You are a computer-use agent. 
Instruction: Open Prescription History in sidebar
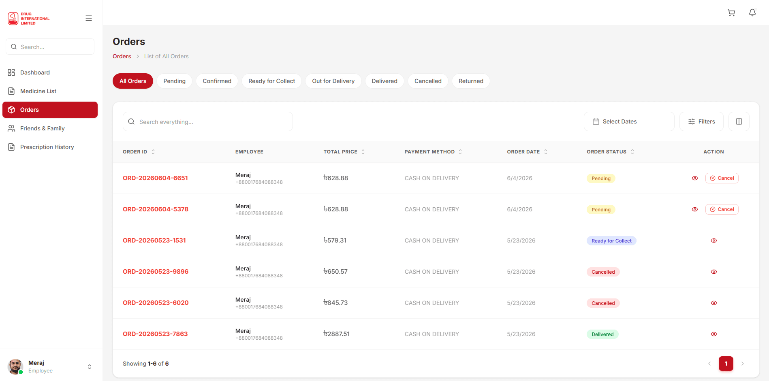pos(50,147)
